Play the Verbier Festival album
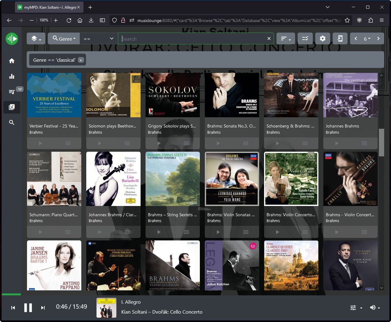The width and height of the screenshot is (391, 322). click(x=40, y=143)
